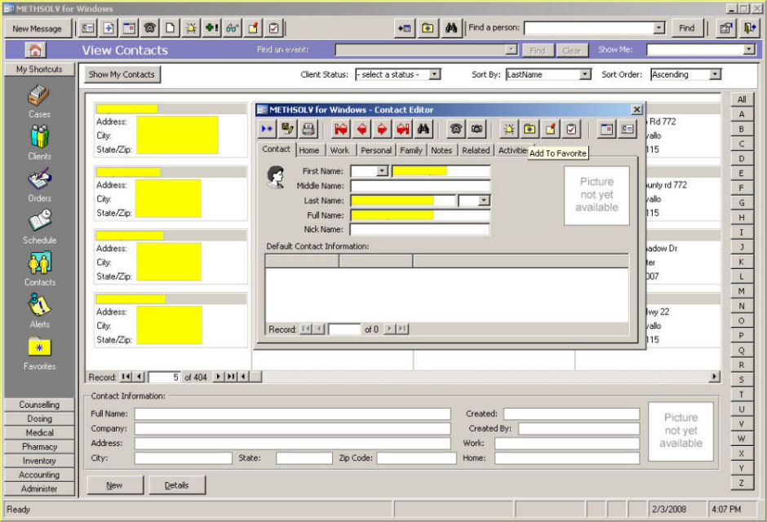The image size is (767, 522).
Task: Switch to the Family tab
Action: pyautogui.click(x=411, y=150)
